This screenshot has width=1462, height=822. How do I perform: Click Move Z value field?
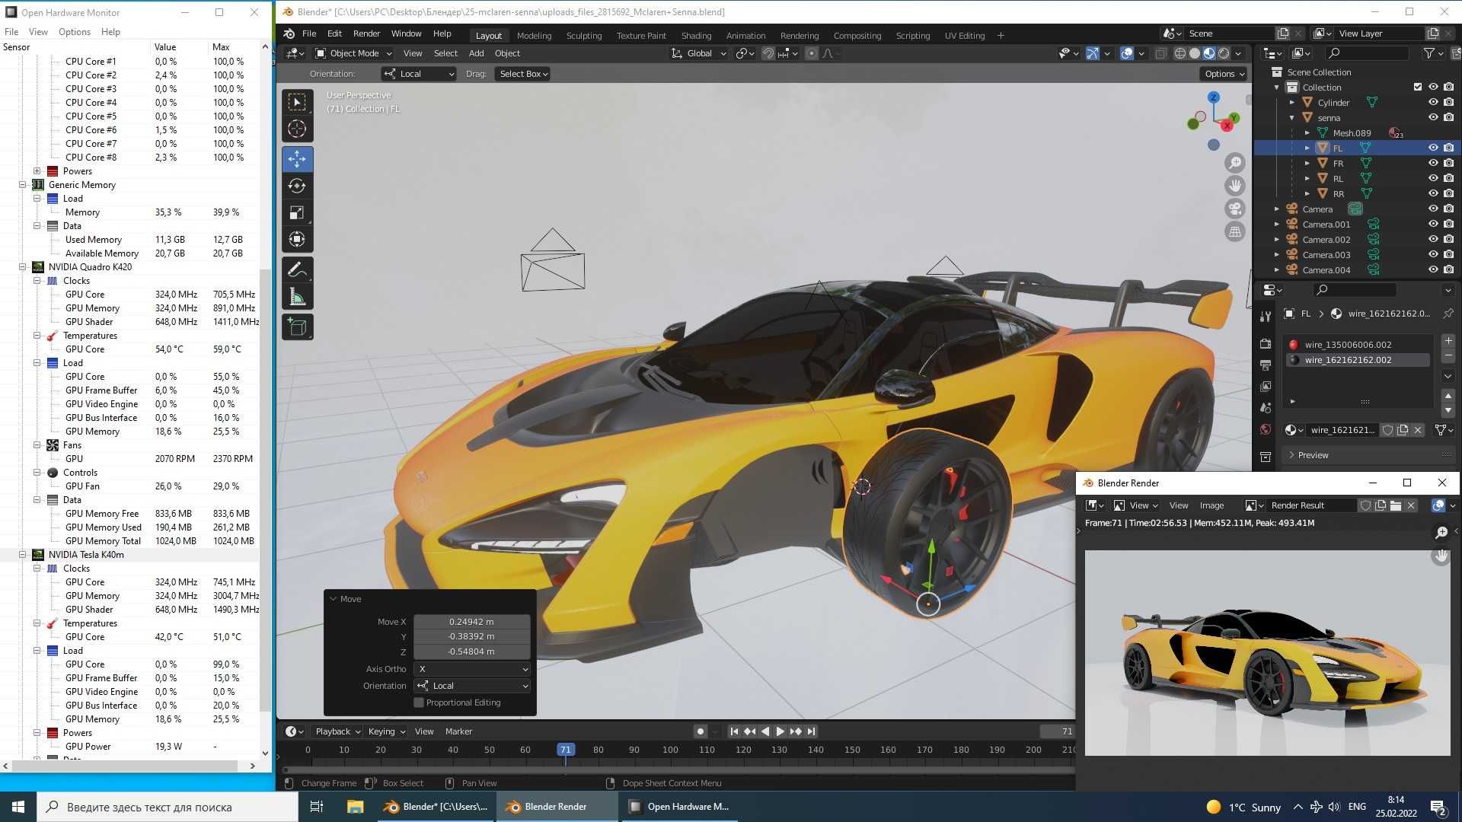click(471, 652)
